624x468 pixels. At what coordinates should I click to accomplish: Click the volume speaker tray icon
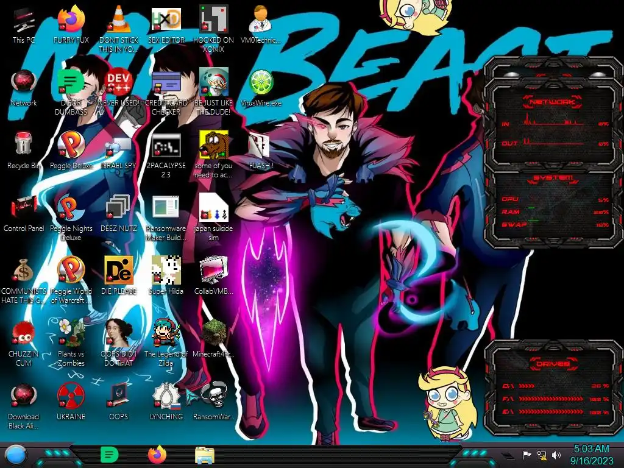[x=556, y=455]
